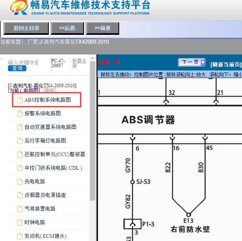
Task: Open 自动变速器系统电路图 entry
Action: 50,127
